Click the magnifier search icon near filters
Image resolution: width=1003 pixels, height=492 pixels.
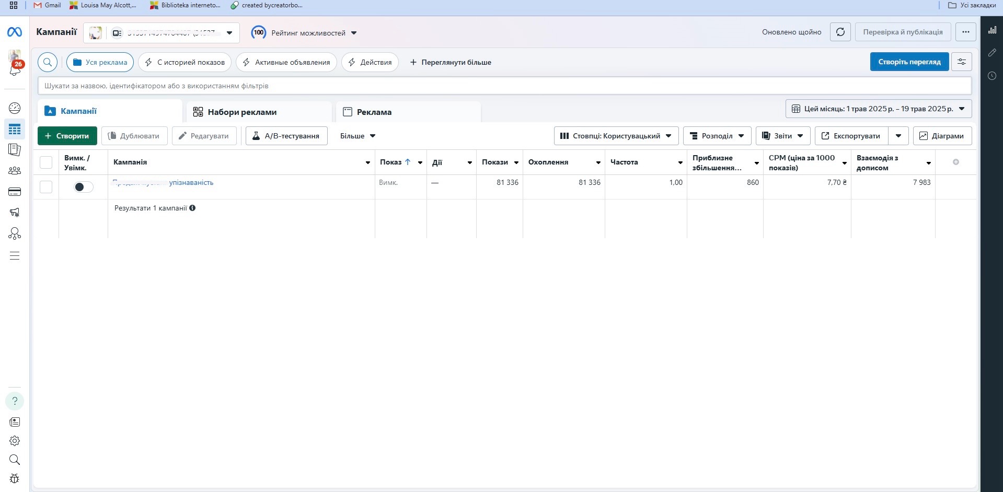48,62
